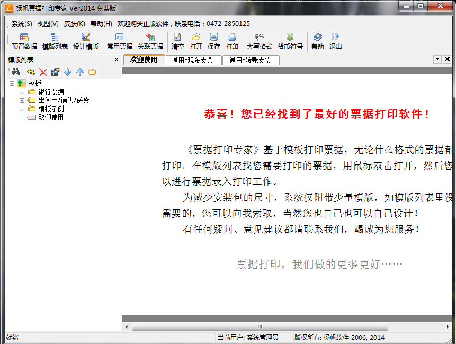Select the 常用票据 common tickets icon
This screenshot has width=456, height=344.
[119, 41]
